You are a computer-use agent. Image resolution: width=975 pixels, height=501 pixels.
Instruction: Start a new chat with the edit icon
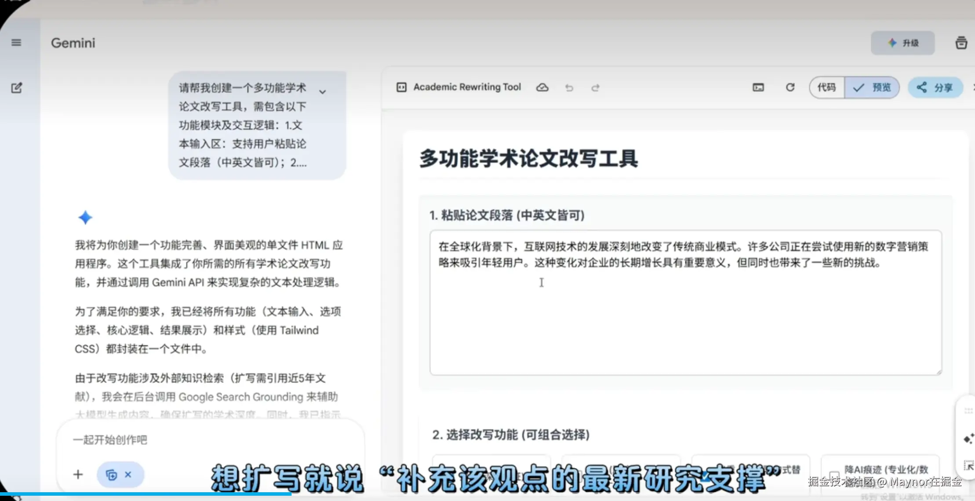pyautogui.click(x=17, y=87)
